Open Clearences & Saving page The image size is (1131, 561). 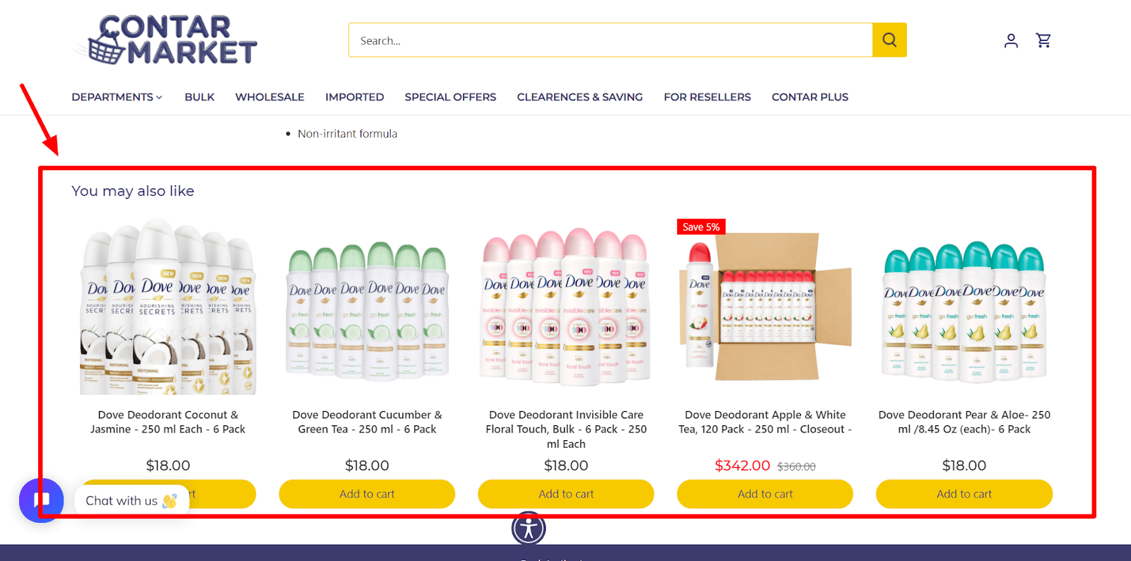click(580, 97)
